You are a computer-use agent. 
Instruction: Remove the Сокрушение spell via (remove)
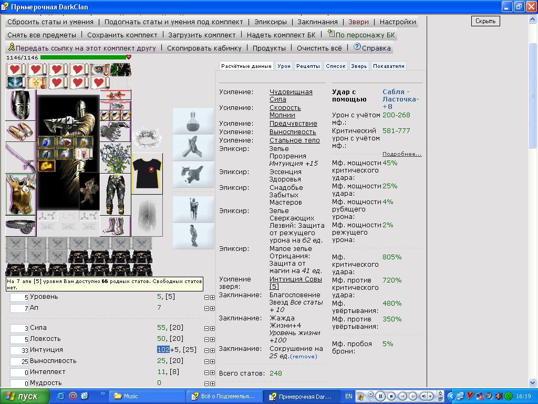(x=304, y=357)
